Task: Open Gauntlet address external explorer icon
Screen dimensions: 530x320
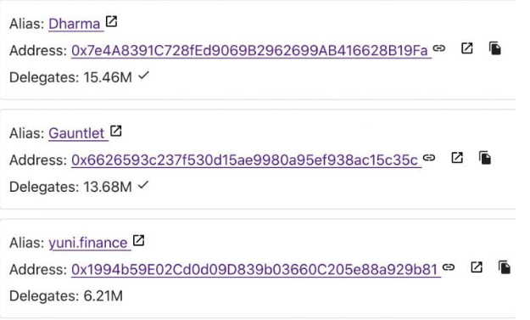Action: pos(457,158)
